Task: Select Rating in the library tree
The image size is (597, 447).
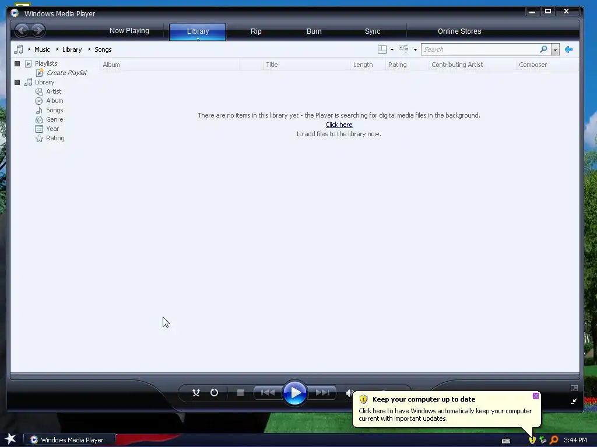Action: coord(55,138)
